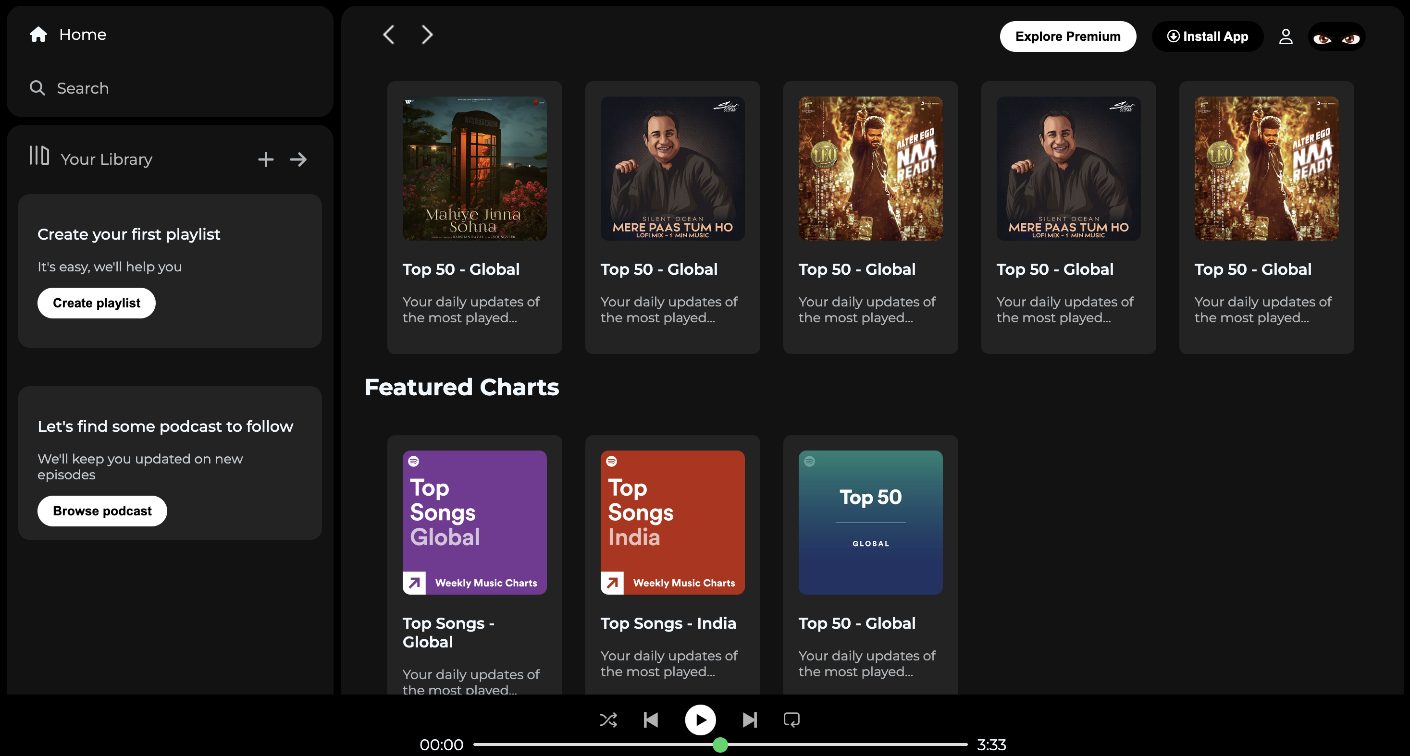1410x756 pixels.
Task: Open the Top Songs Global purple cover
Action: 474,523
